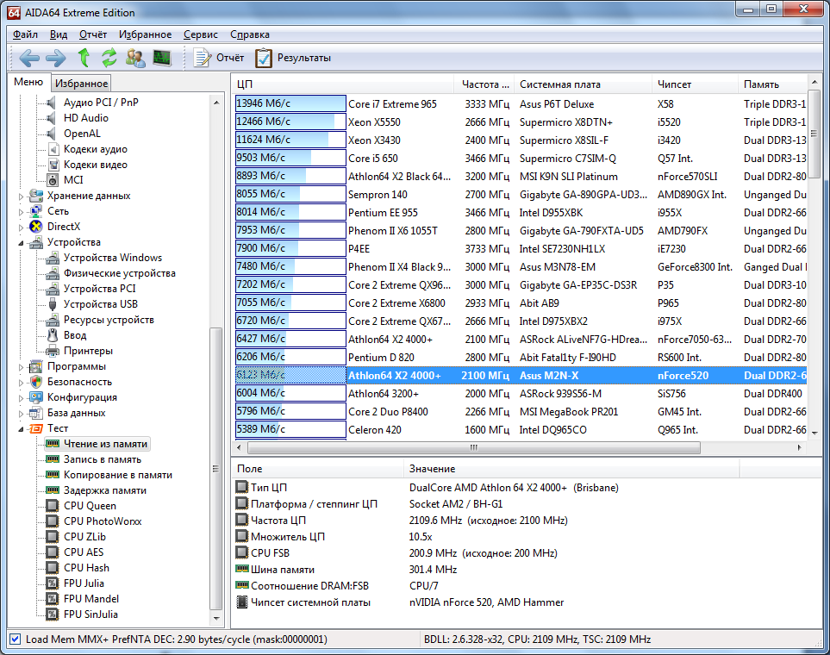Collapse the Тест tree node
Screen dimensions: 830x655
pos(22,428)
